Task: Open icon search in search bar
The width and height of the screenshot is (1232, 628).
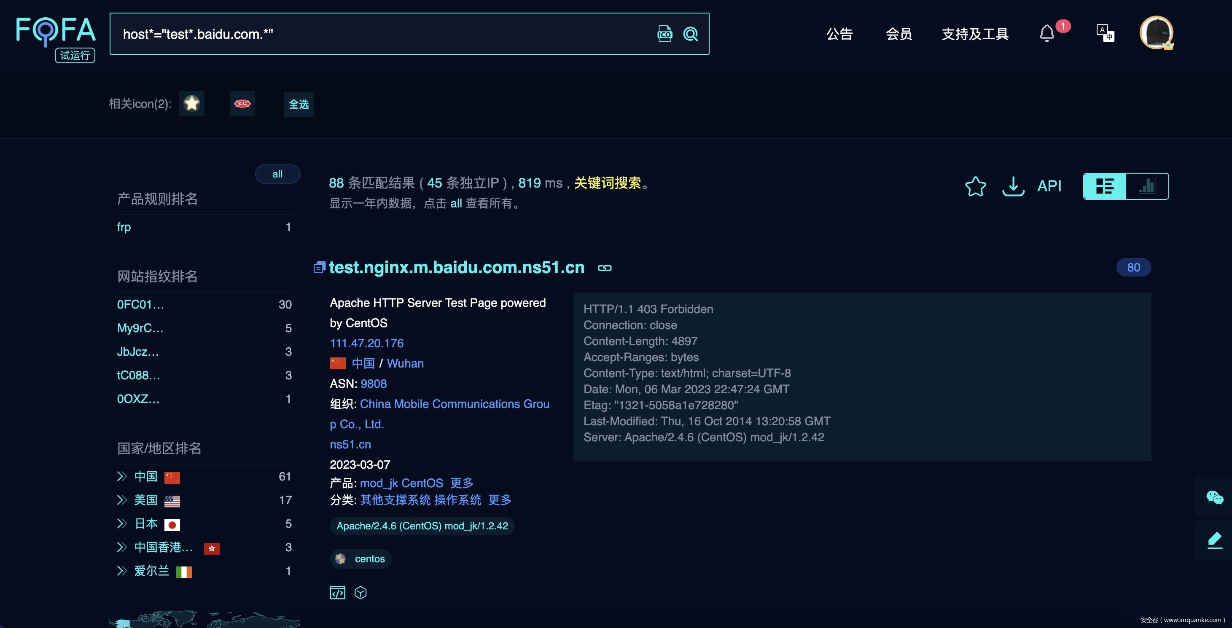Action: coord(665,34)
